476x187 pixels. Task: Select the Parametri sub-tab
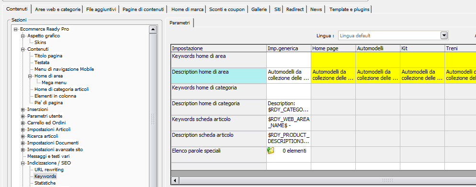tap(180, 23)
